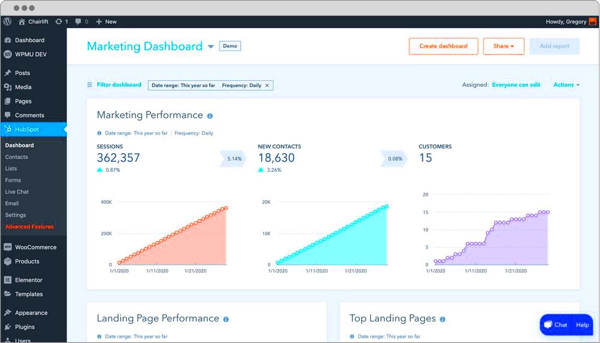The height and width of the screenshot is (343, 600).
Task: Open the Actions dropdown
Action: (x=566, y=85)
